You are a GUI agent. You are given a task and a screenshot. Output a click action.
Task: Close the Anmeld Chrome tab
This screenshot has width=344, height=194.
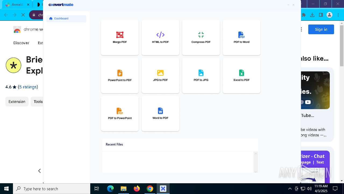tap(28, 5)
